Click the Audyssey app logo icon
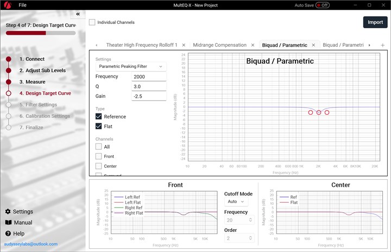 tap(8, 5)
